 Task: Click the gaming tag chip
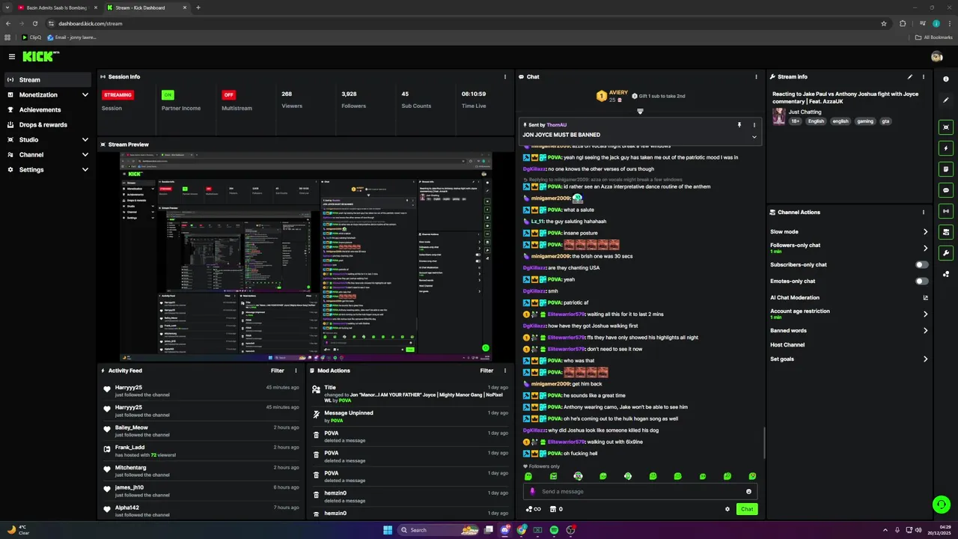pos(864,121)
